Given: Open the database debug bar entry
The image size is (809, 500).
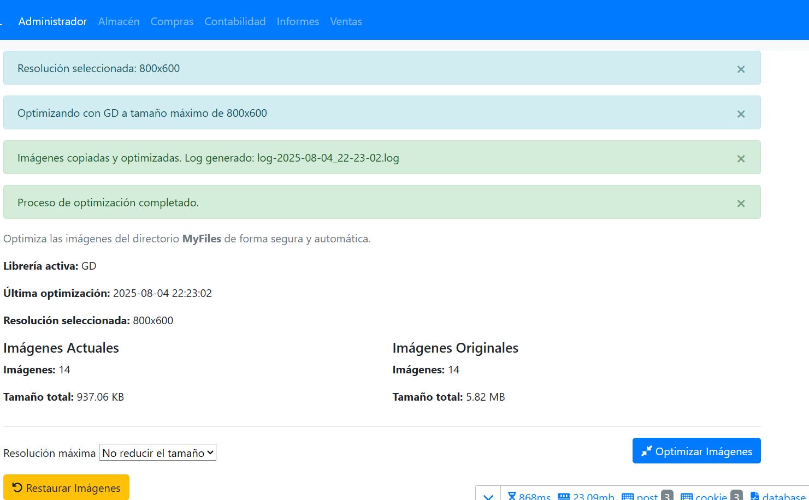Looking at the screenshot, I should (x=779, y=496).
